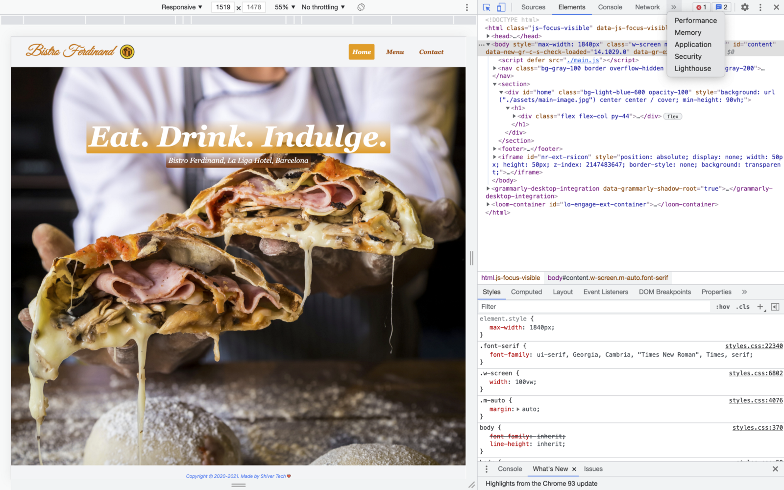Choose Performance from the overflow menu
Screen dimensions: 784x490
tap(695, 21)
